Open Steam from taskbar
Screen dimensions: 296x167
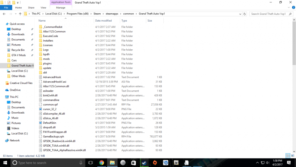144,163
